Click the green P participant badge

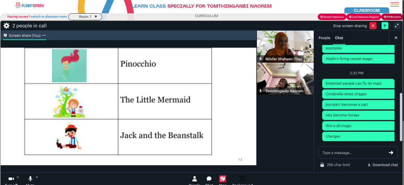click(385, 26)
